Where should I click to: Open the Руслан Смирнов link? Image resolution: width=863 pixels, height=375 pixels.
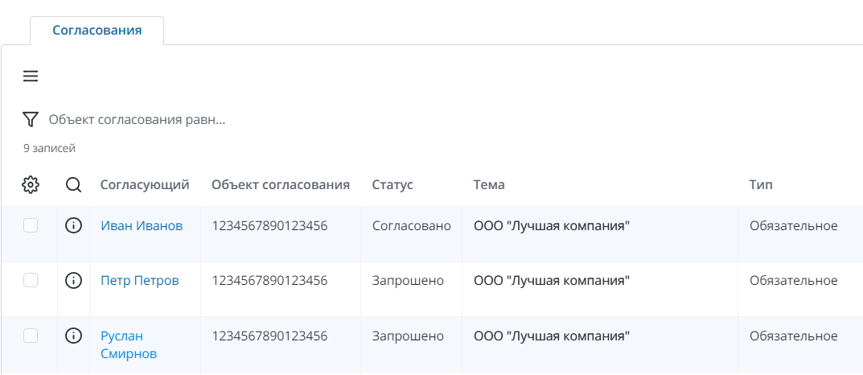pos(128,344)
